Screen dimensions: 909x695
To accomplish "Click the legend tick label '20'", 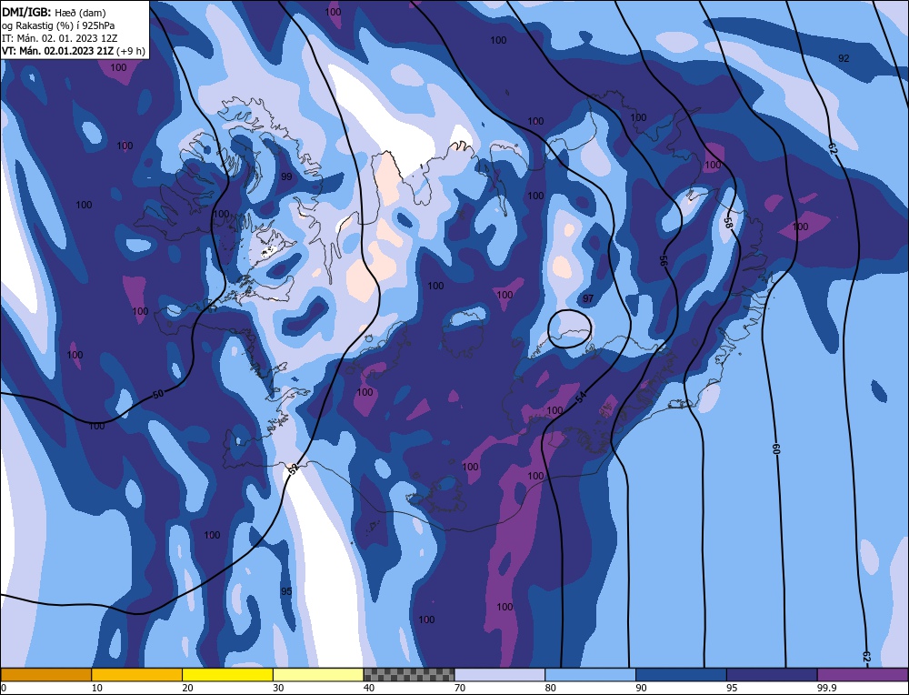I will 187,688.
